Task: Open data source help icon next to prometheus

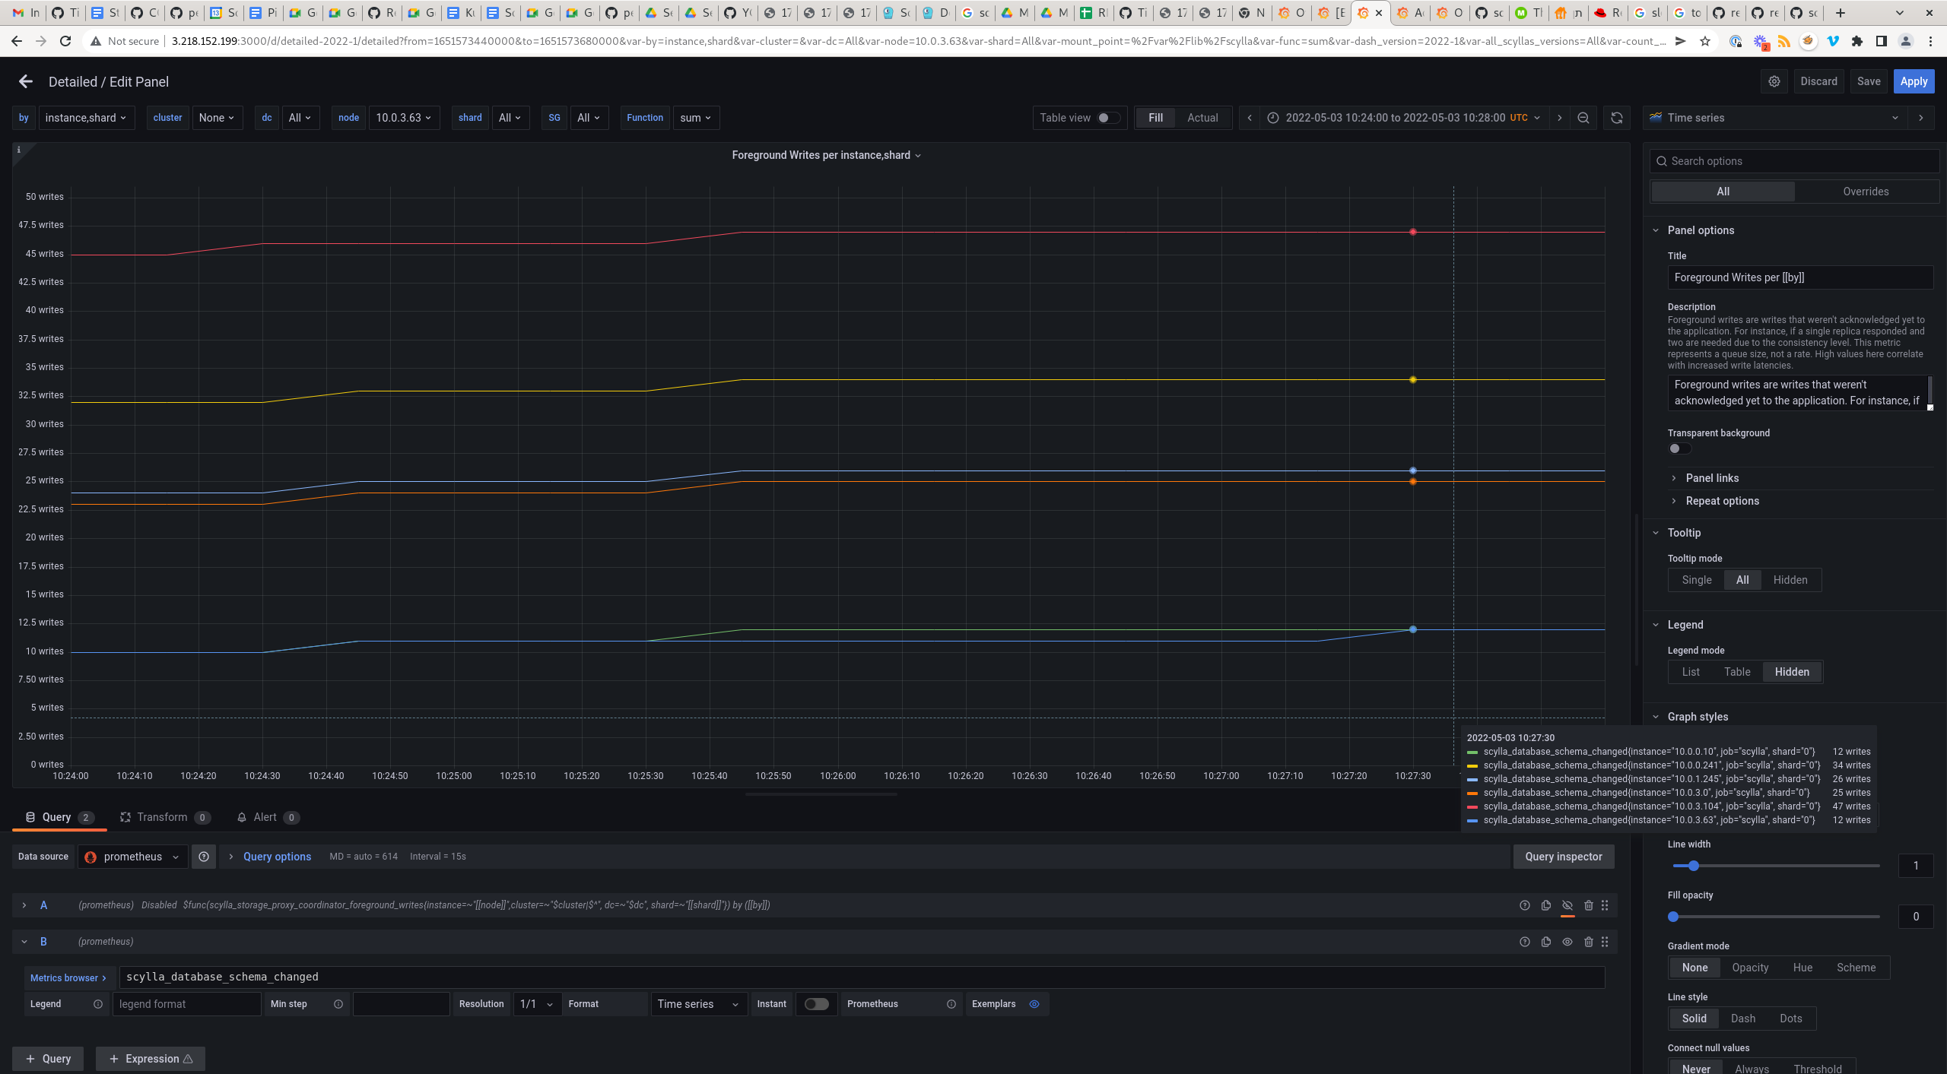Action: point(204,857)
